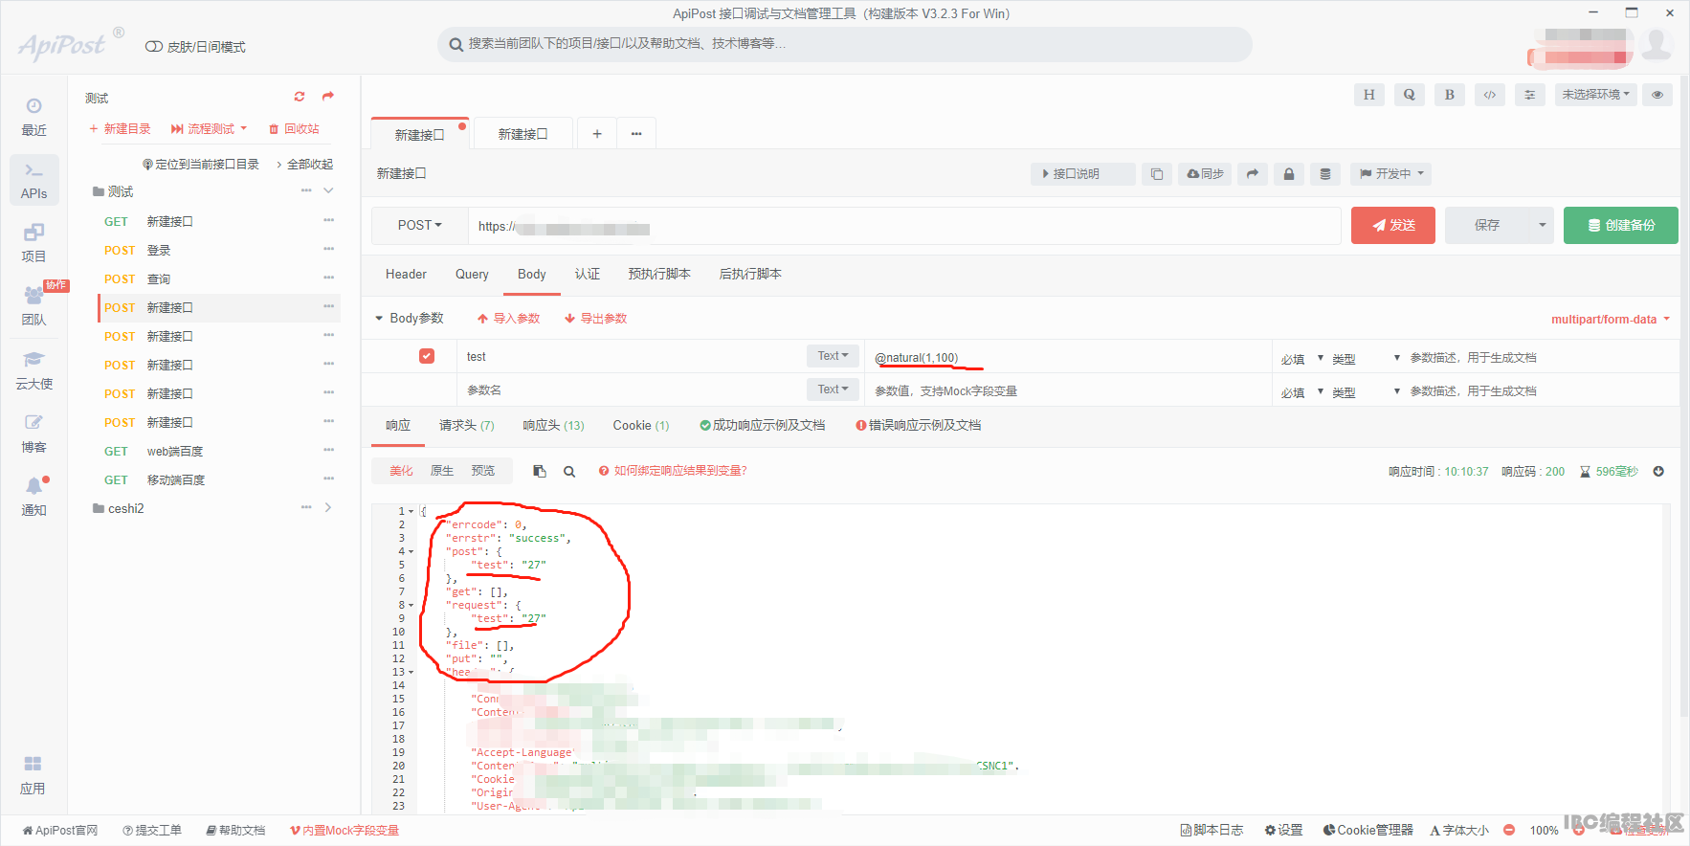This screenshot has height=846, width=1690.
Task: Open the 云大使 sidebar icon
Action: point(33,370)
